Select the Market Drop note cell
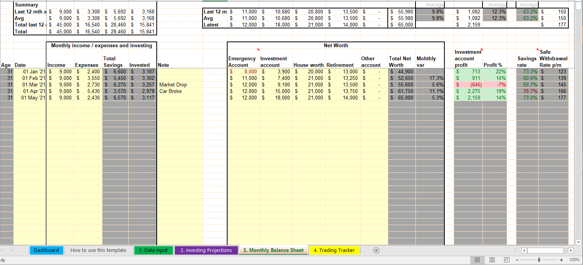This screenshot has height=265, width=583. click(179, 85)
